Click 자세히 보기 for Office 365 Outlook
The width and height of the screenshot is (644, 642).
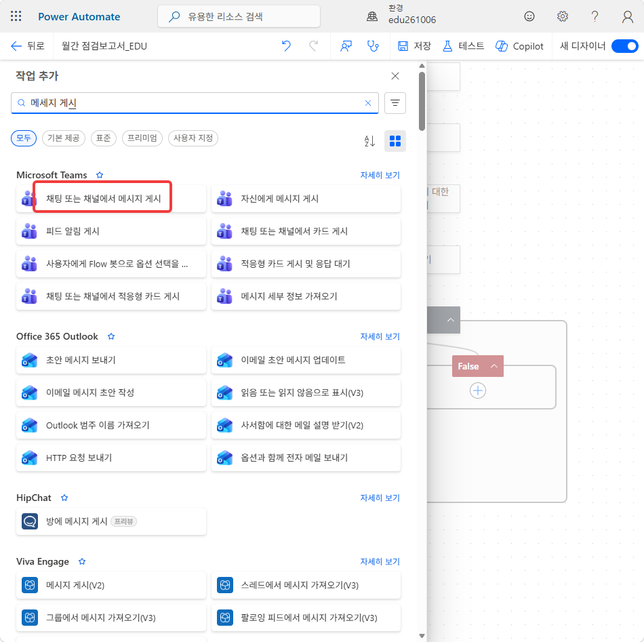(x=380, y=336)
